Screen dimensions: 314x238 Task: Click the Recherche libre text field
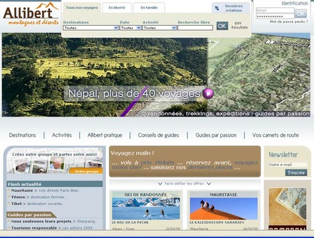click(x=195, y=28)
